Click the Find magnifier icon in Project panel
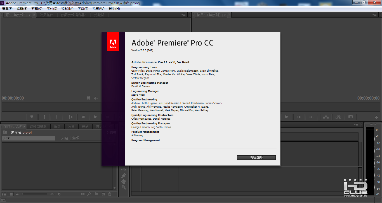This screenshot has width=382, height=203. (x=89, y=194)
